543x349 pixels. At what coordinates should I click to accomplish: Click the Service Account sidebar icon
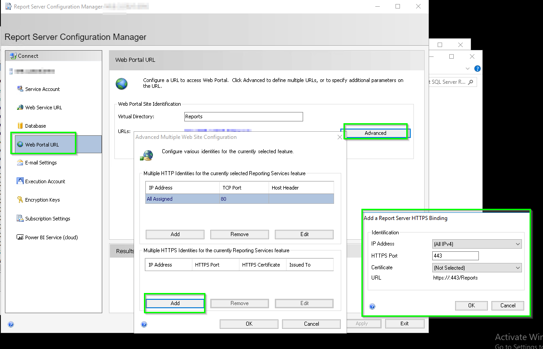pyautogui.click(x=20, y=89)
